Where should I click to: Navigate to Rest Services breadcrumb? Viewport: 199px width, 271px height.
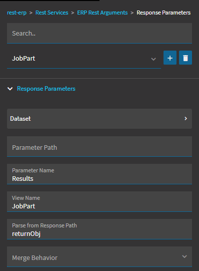click(51, 13)
